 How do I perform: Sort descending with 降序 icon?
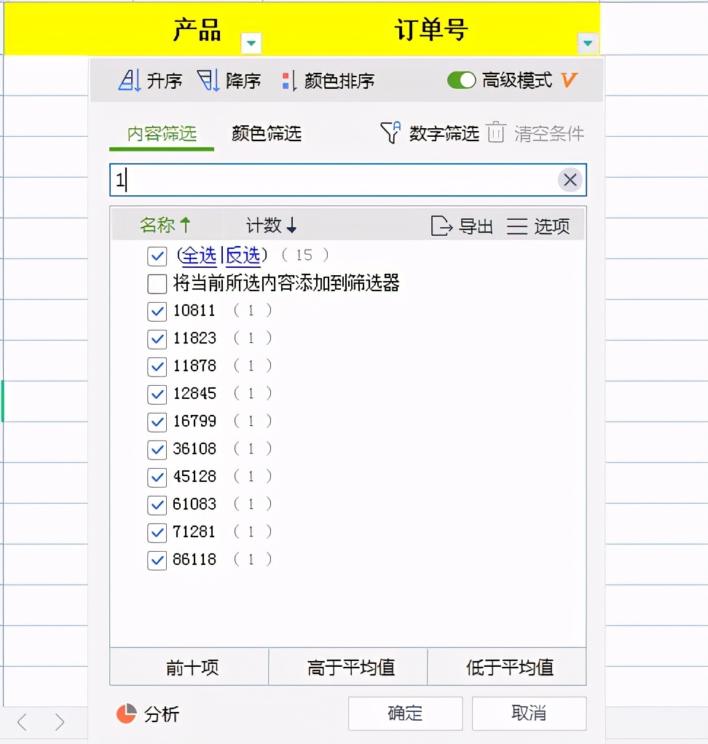(x=208, y=80)
